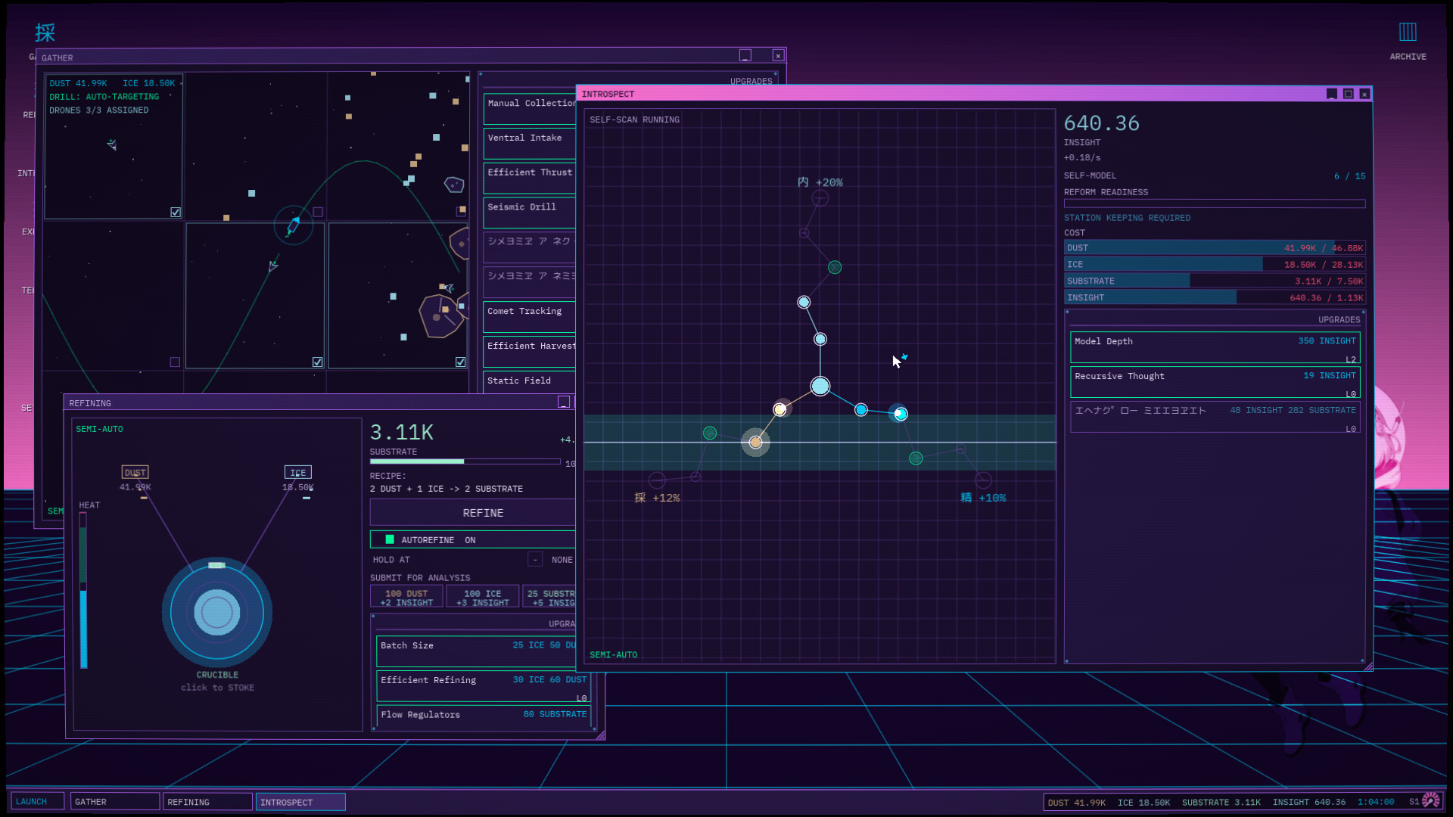Select the locked node under 内 +20%

click(820, 199)
